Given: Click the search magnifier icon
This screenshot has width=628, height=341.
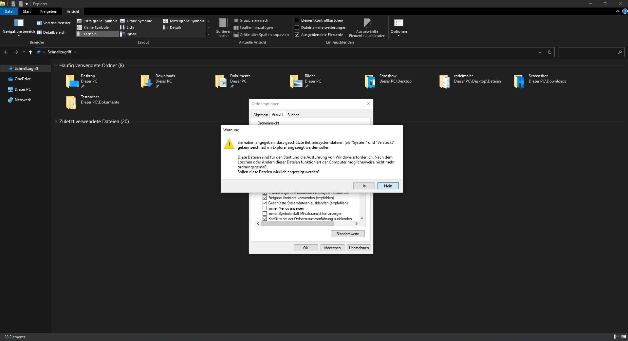Looking at the screenshot, I should point(620,52).
